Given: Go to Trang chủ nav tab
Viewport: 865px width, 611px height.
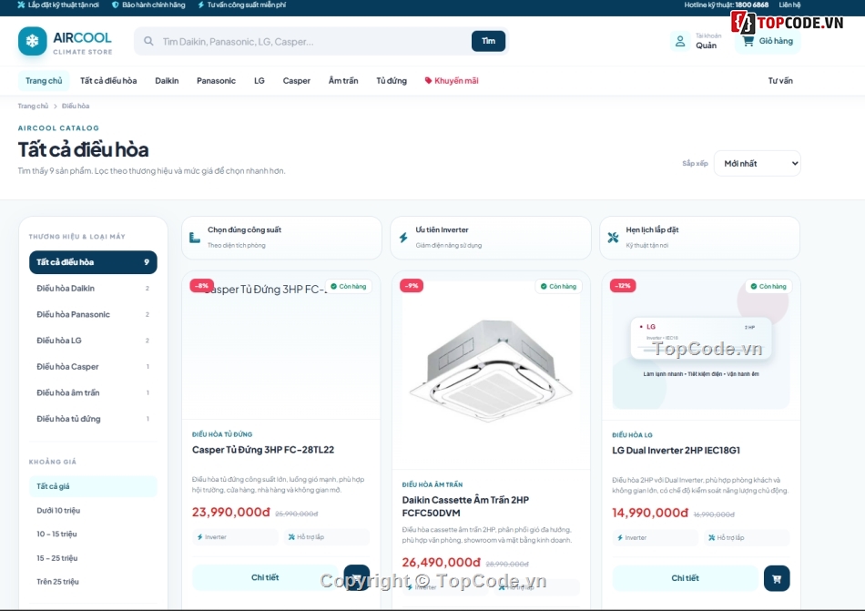Looking at the screenshot, I should click(x=44, y=80).
